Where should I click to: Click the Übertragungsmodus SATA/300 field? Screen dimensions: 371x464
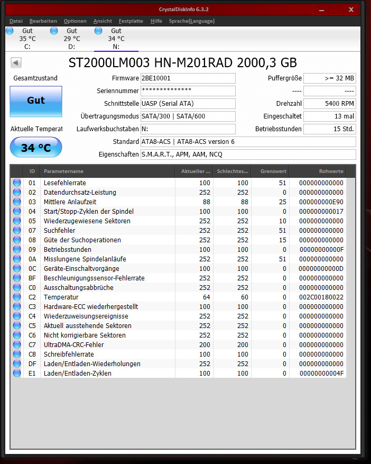coord(188,116)
